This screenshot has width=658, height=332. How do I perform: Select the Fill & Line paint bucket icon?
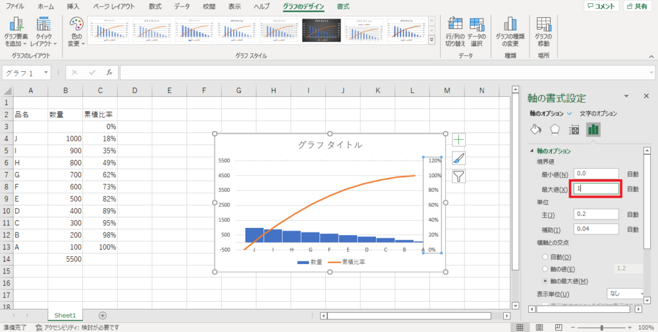[x=536, y=130]
